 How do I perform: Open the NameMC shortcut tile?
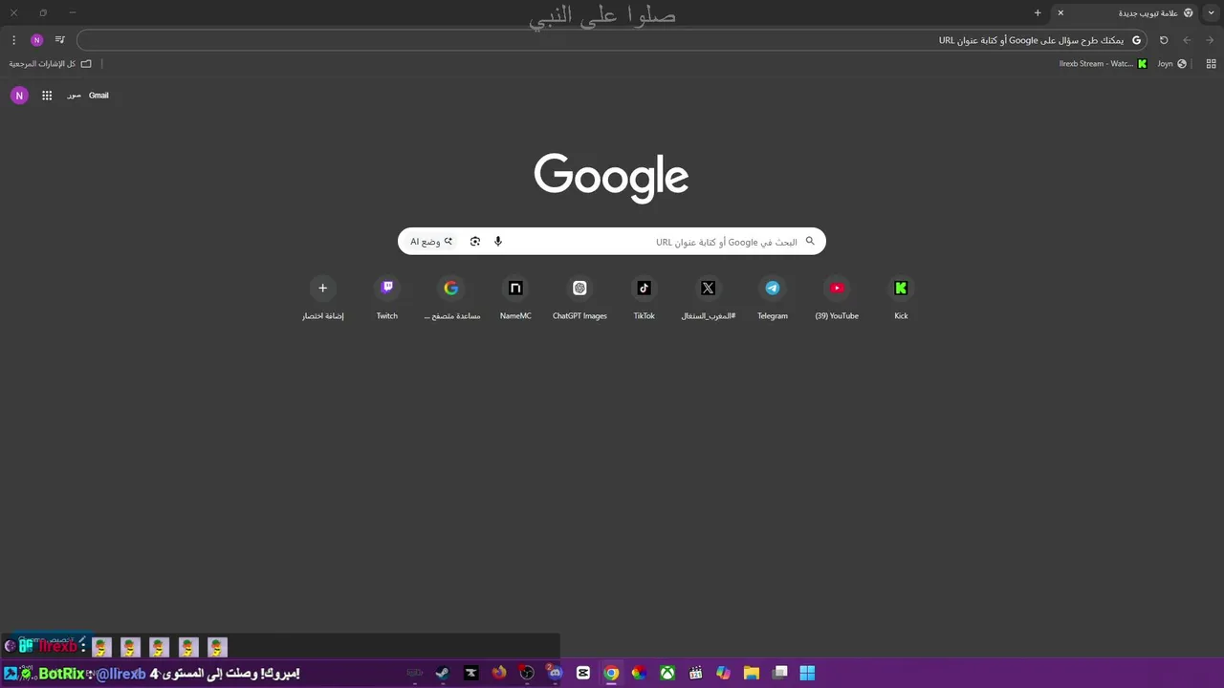tap(515, 298)
